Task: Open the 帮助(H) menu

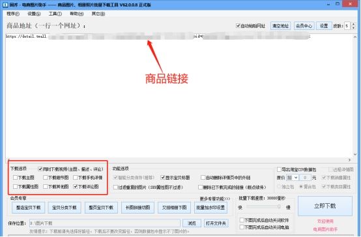Action: click(77, 14)
